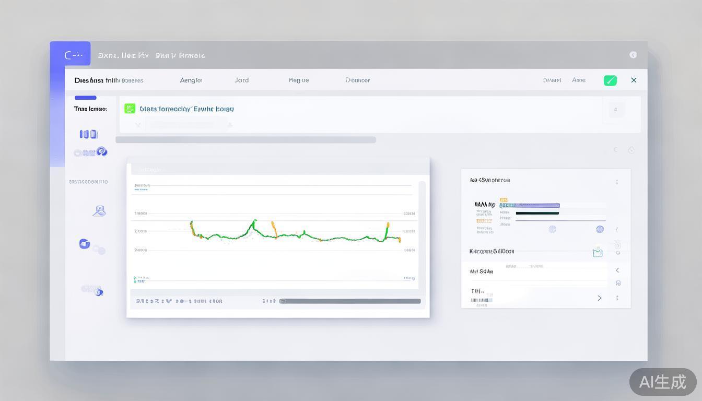Select the right purple radio circle in right panel
Screen dimensions: 702x401
click(x=600, y=229)
